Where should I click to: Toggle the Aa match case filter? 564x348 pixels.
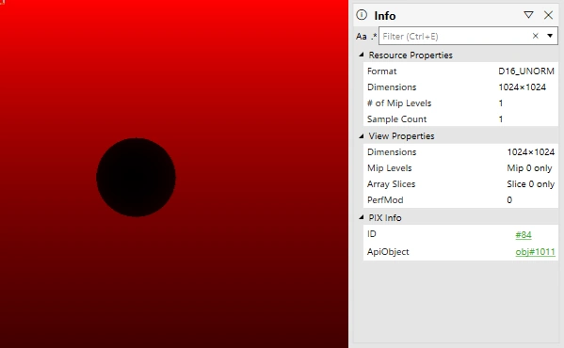362,37
